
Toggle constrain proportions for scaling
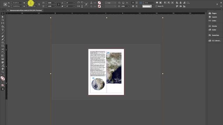tap(59, 5)
